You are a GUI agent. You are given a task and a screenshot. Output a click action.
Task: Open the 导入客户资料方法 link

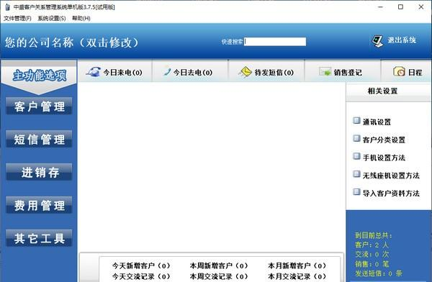[x=391, y=194]
